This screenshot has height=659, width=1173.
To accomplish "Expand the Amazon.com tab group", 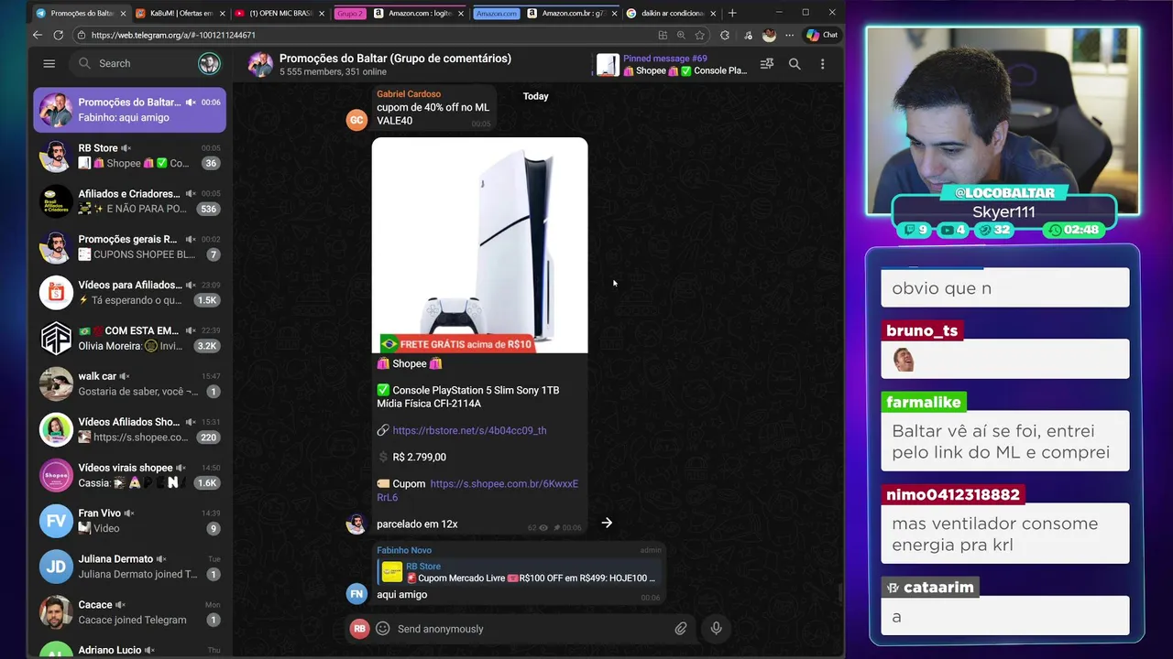I will 497,13.
